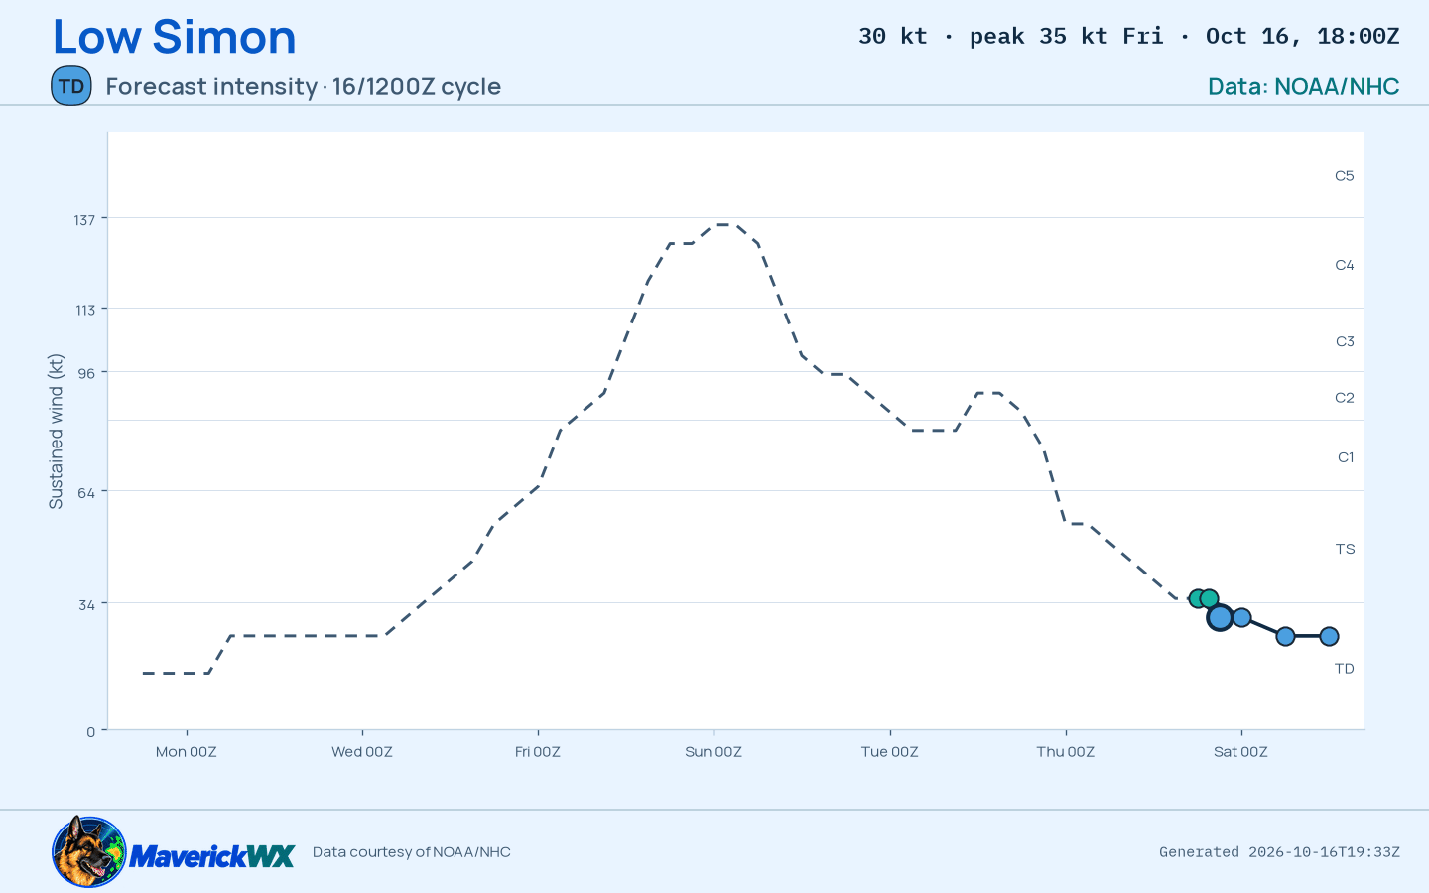Click the dashed line peak near Sun 00Z
The width and height of the screenshot is (1429, 893).
(x=724, y=225)
